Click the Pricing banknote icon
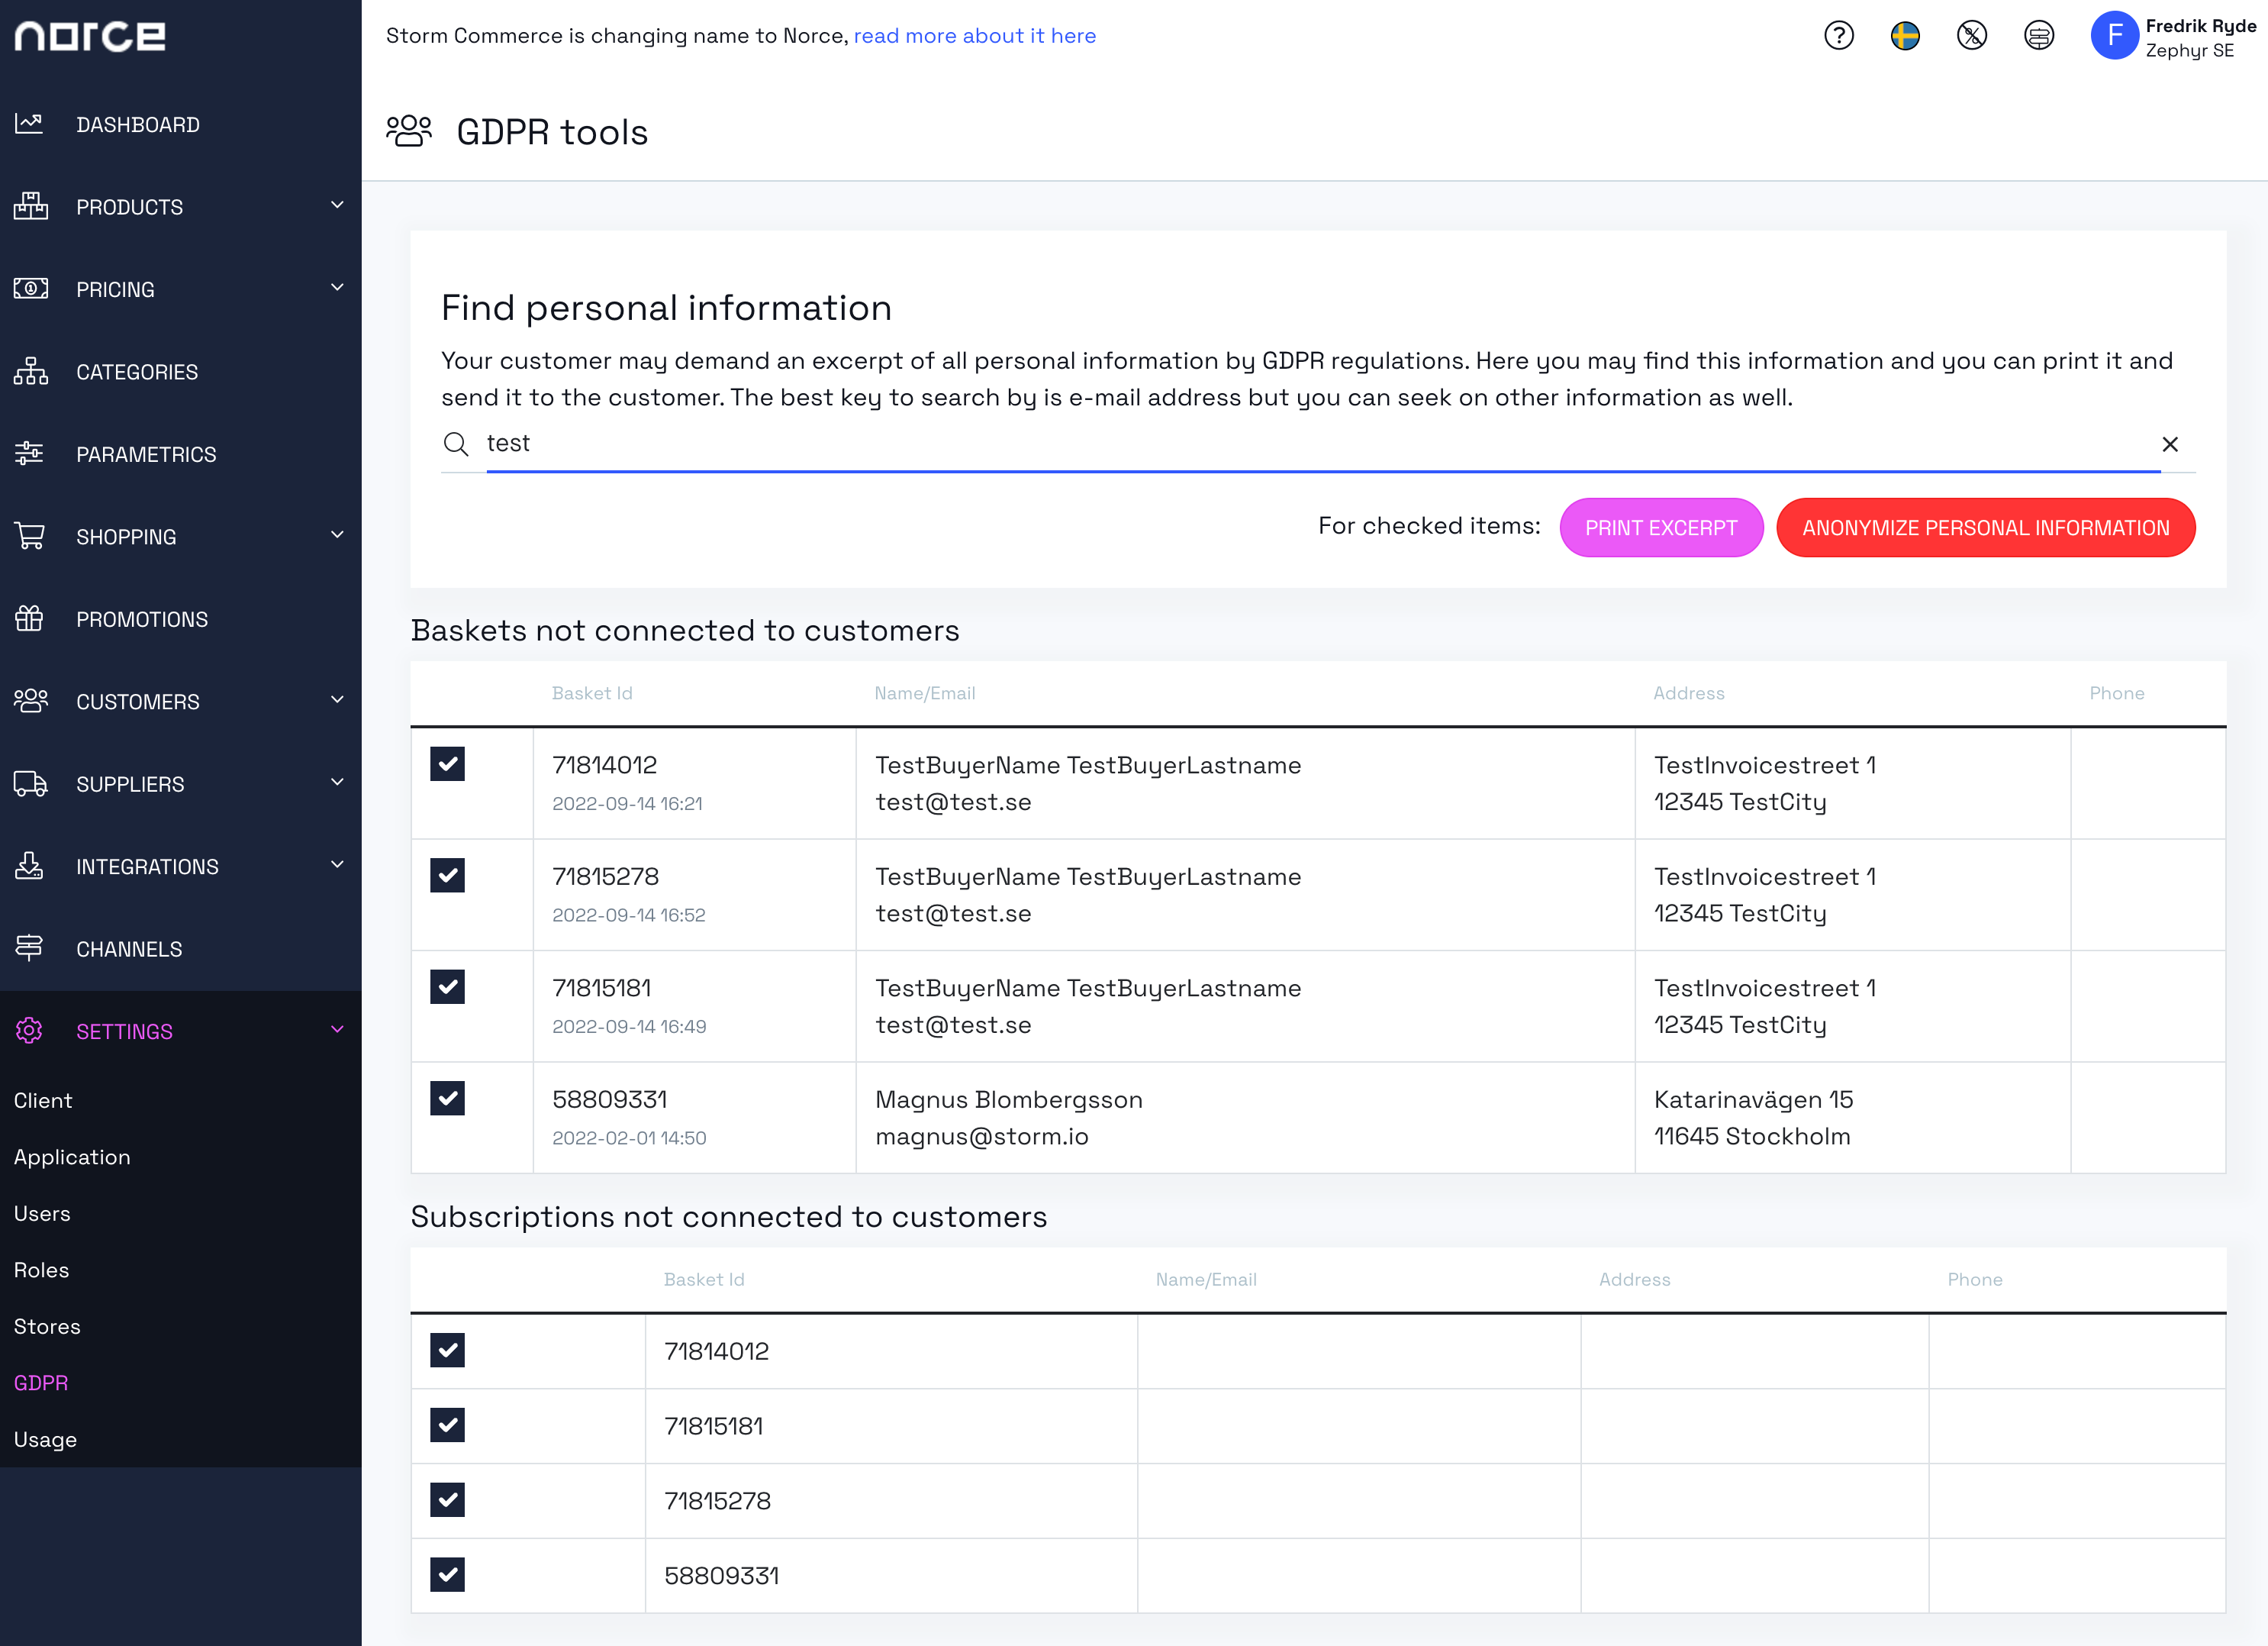Screen dimensions: 2268x1646 point(30,289)
